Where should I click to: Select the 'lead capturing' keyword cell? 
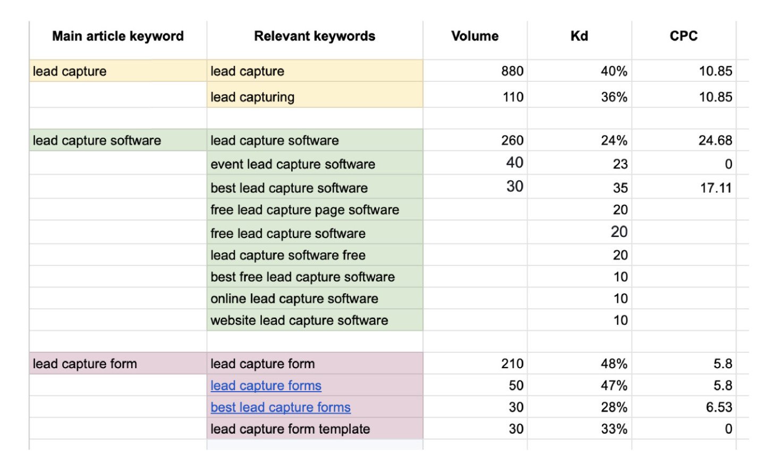point(315,95)
